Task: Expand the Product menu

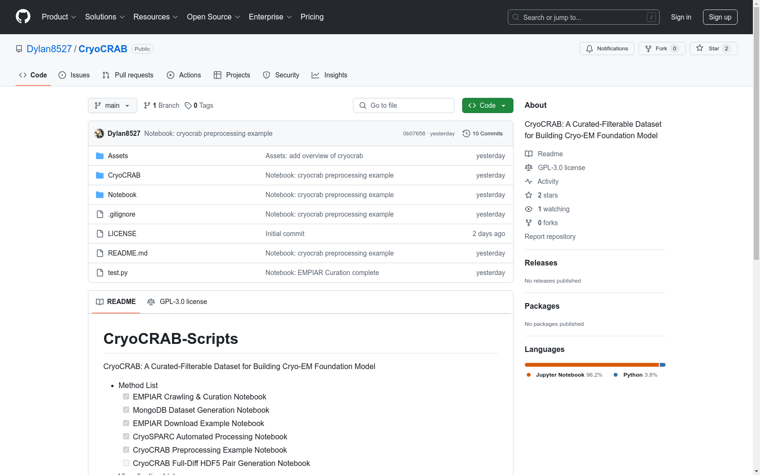Action: 59,17
